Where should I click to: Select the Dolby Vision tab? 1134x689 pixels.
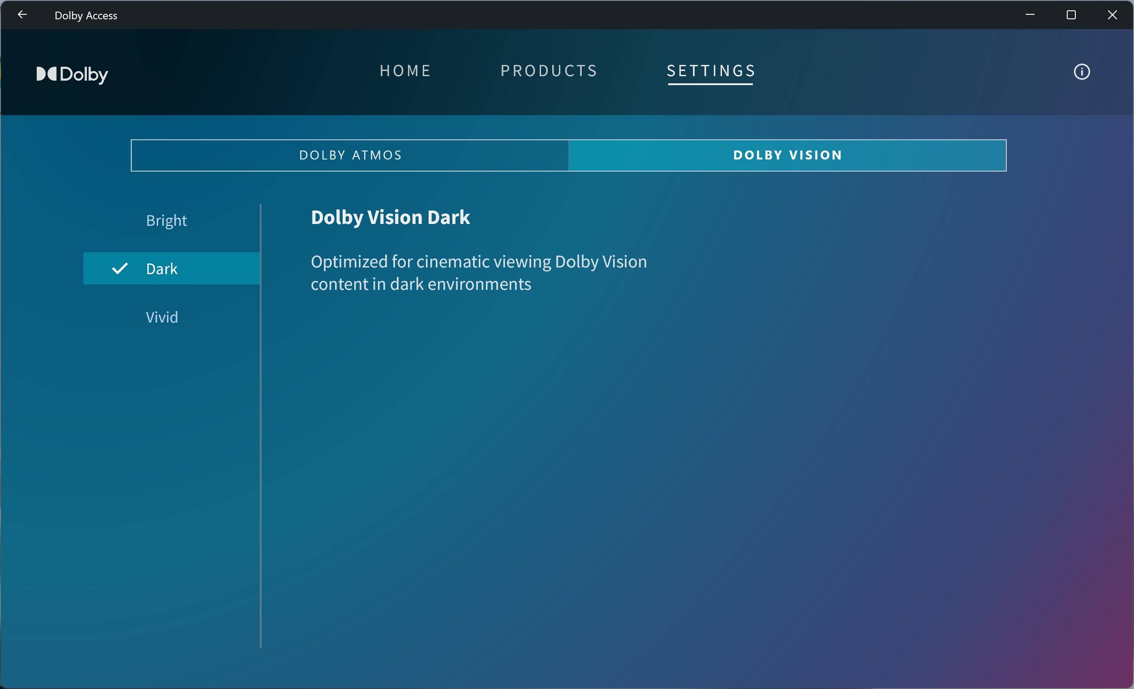[x=787, y=155]
